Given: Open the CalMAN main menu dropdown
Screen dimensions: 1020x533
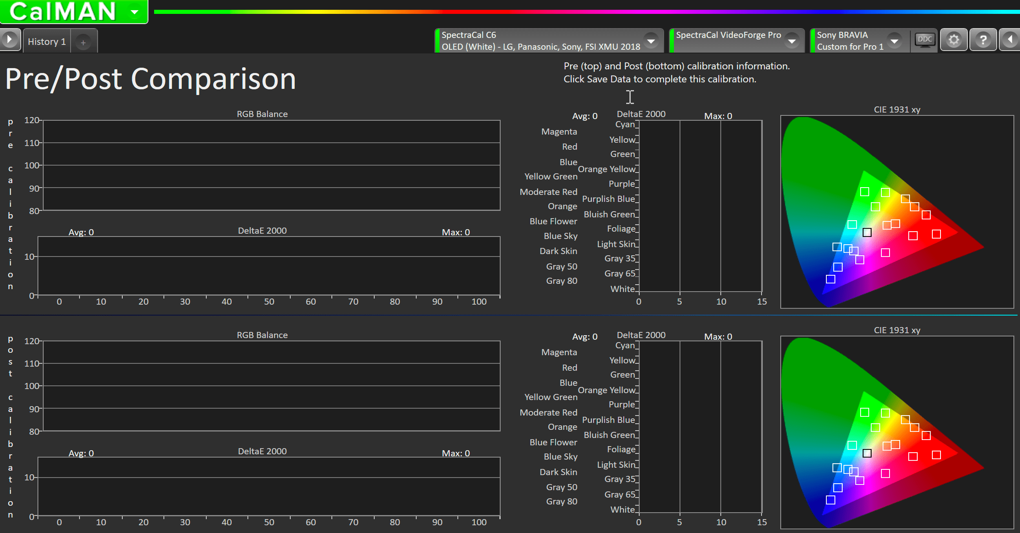Looking at the screenshot, I should coord(134,12).
